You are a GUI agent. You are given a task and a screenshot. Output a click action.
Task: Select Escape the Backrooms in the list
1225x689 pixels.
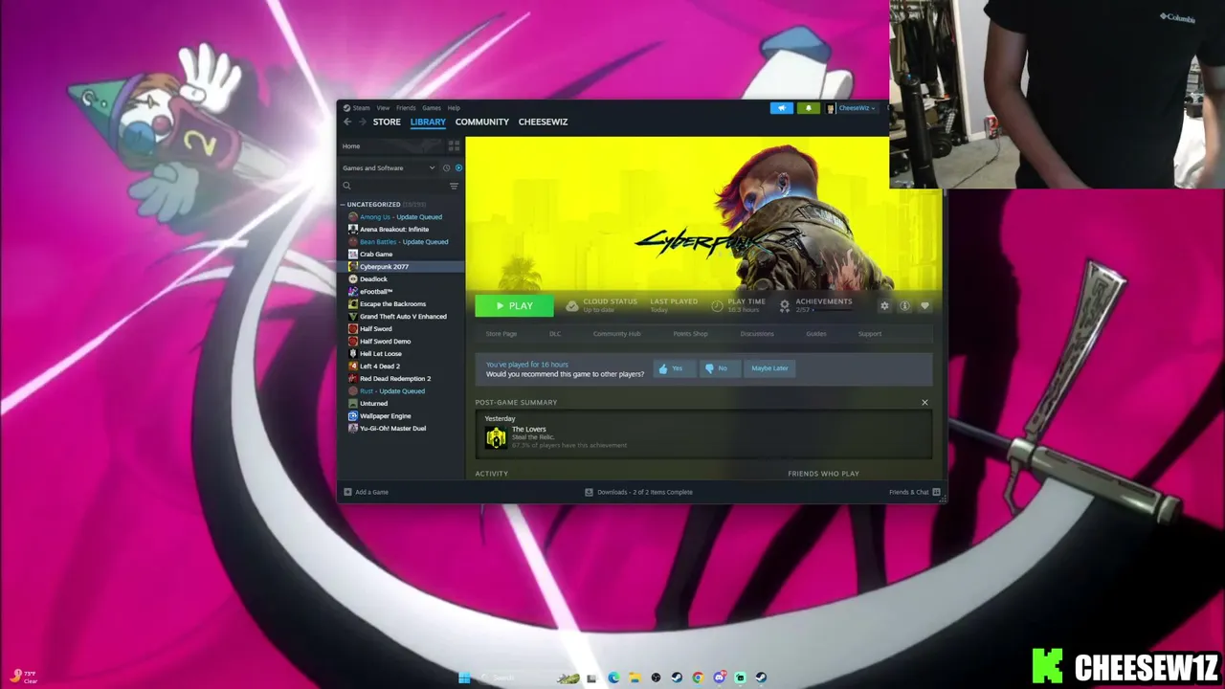(x=402, y=304)
